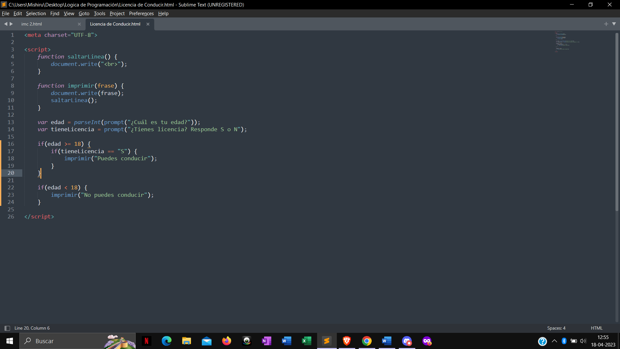Viewport: 620px width, 349px height.
Task: Open the Selection menu
Action: pyautogui.click(x=36, y=14)
